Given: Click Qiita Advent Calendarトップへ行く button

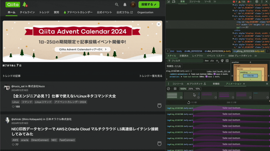Looking at the screenshot, I should coord(82,49).
